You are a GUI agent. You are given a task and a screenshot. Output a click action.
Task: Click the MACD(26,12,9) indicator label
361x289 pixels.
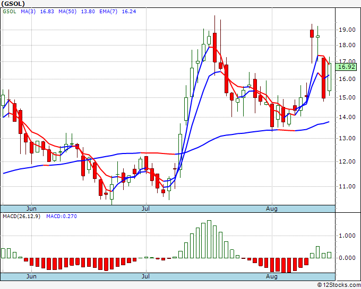point(21,216)
